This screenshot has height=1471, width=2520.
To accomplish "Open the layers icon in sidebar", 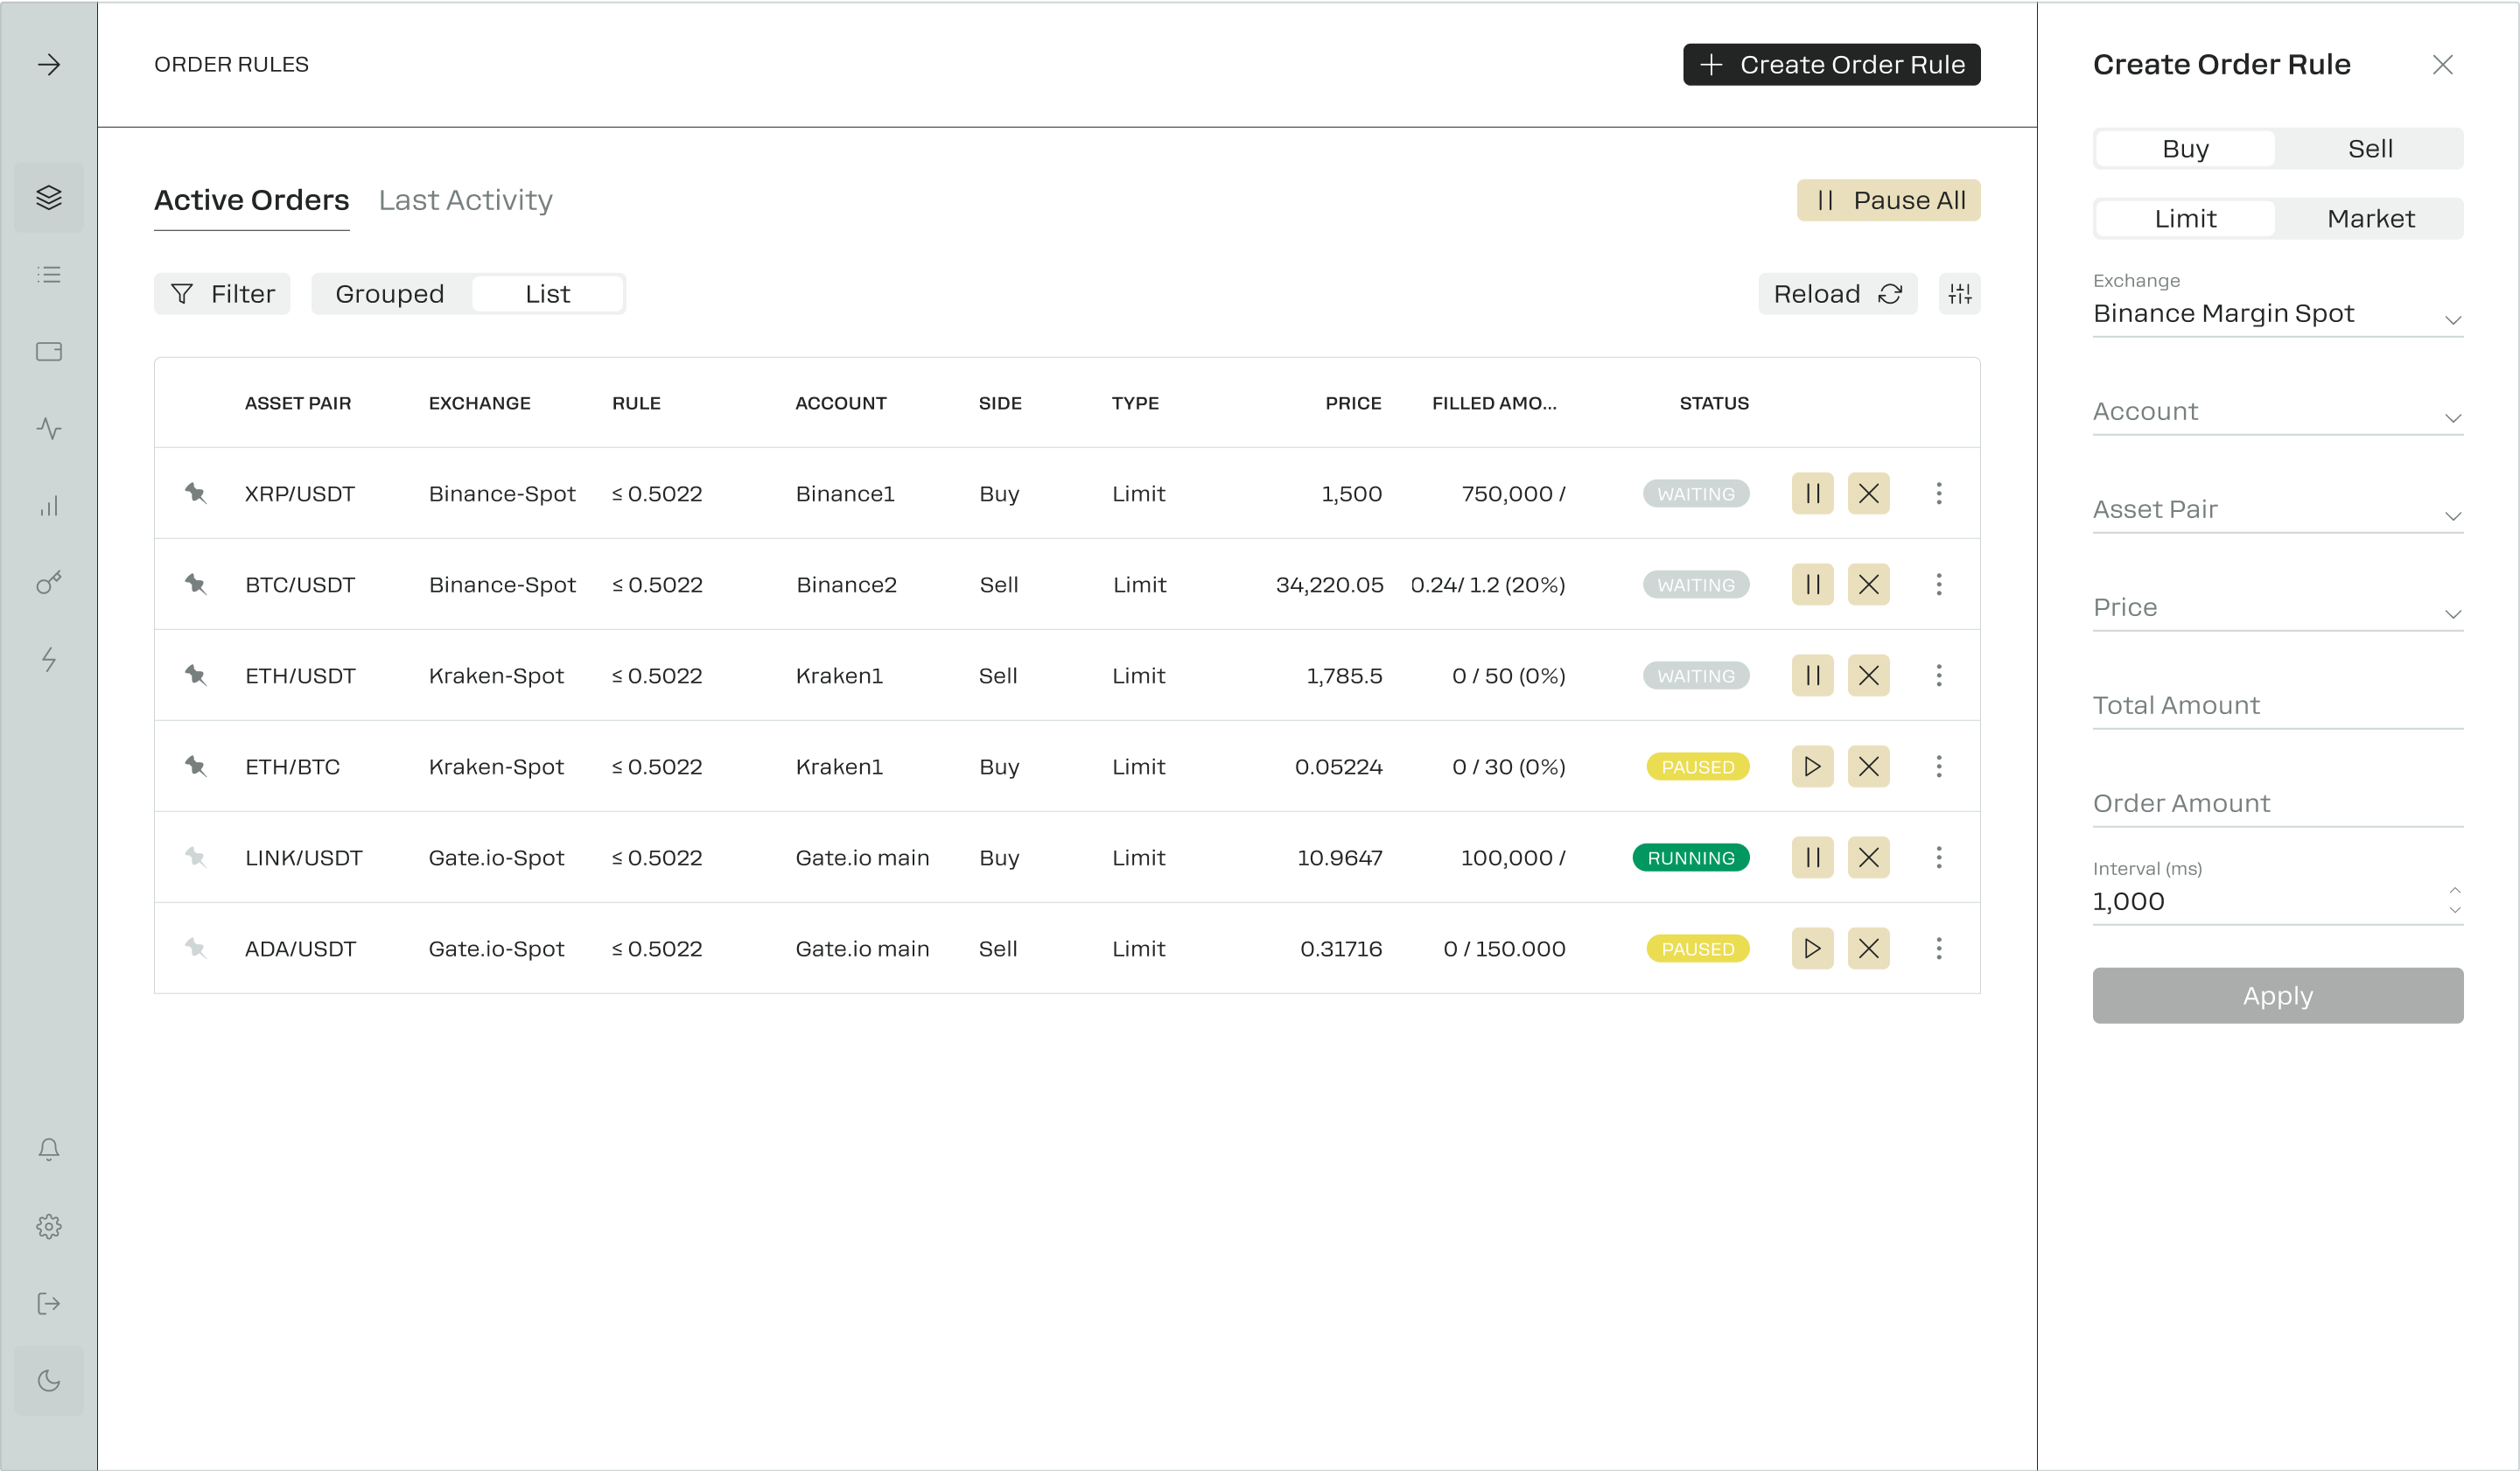I will click(x=49, y=198).
